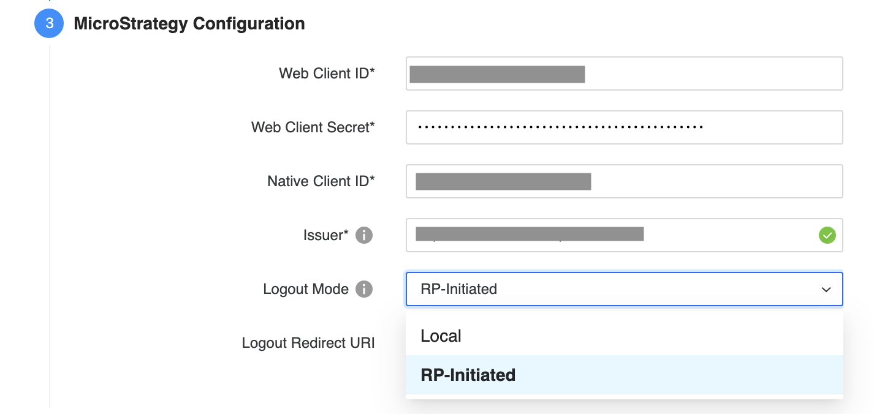This screenshot has height=414, width=874.
Task: Click the Logout Mode label text
Action: click(x=306, y=289)
